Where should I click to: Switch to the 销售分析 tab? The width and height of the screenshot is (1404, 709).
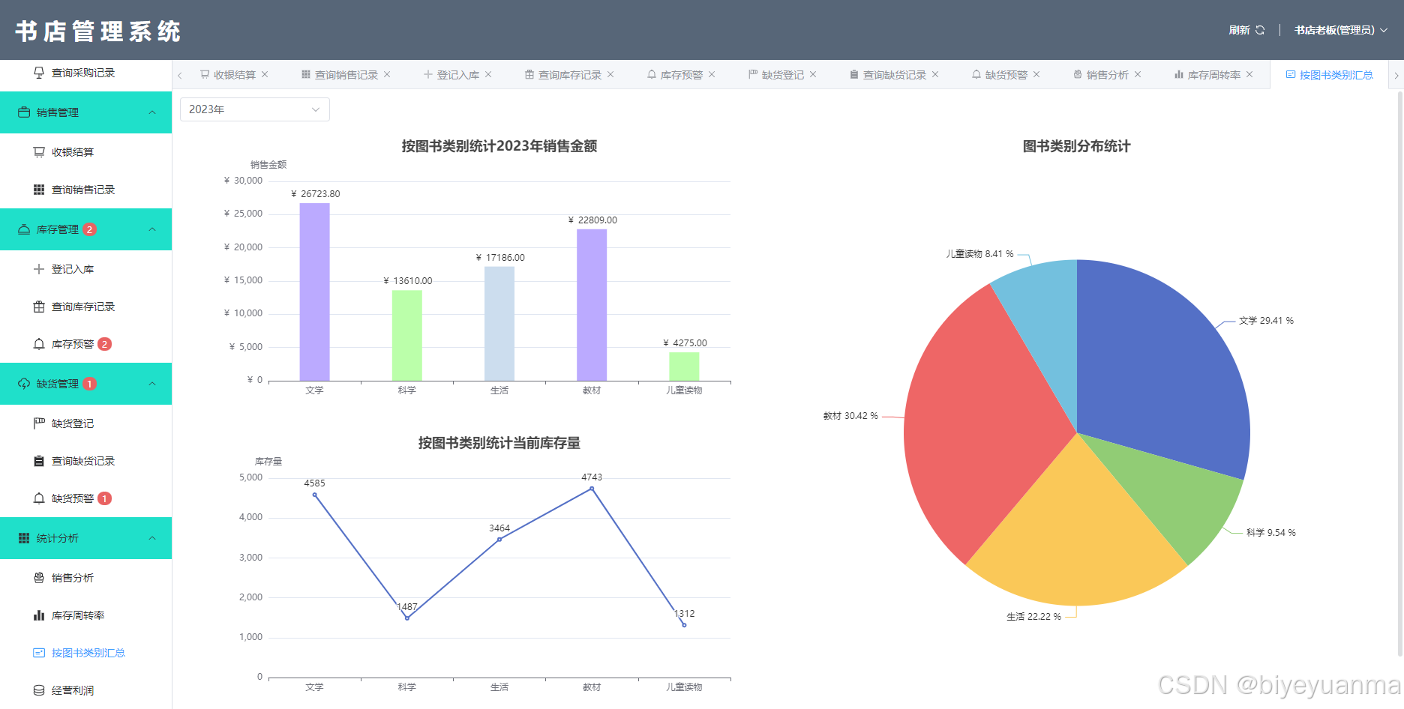[1107, 74]
